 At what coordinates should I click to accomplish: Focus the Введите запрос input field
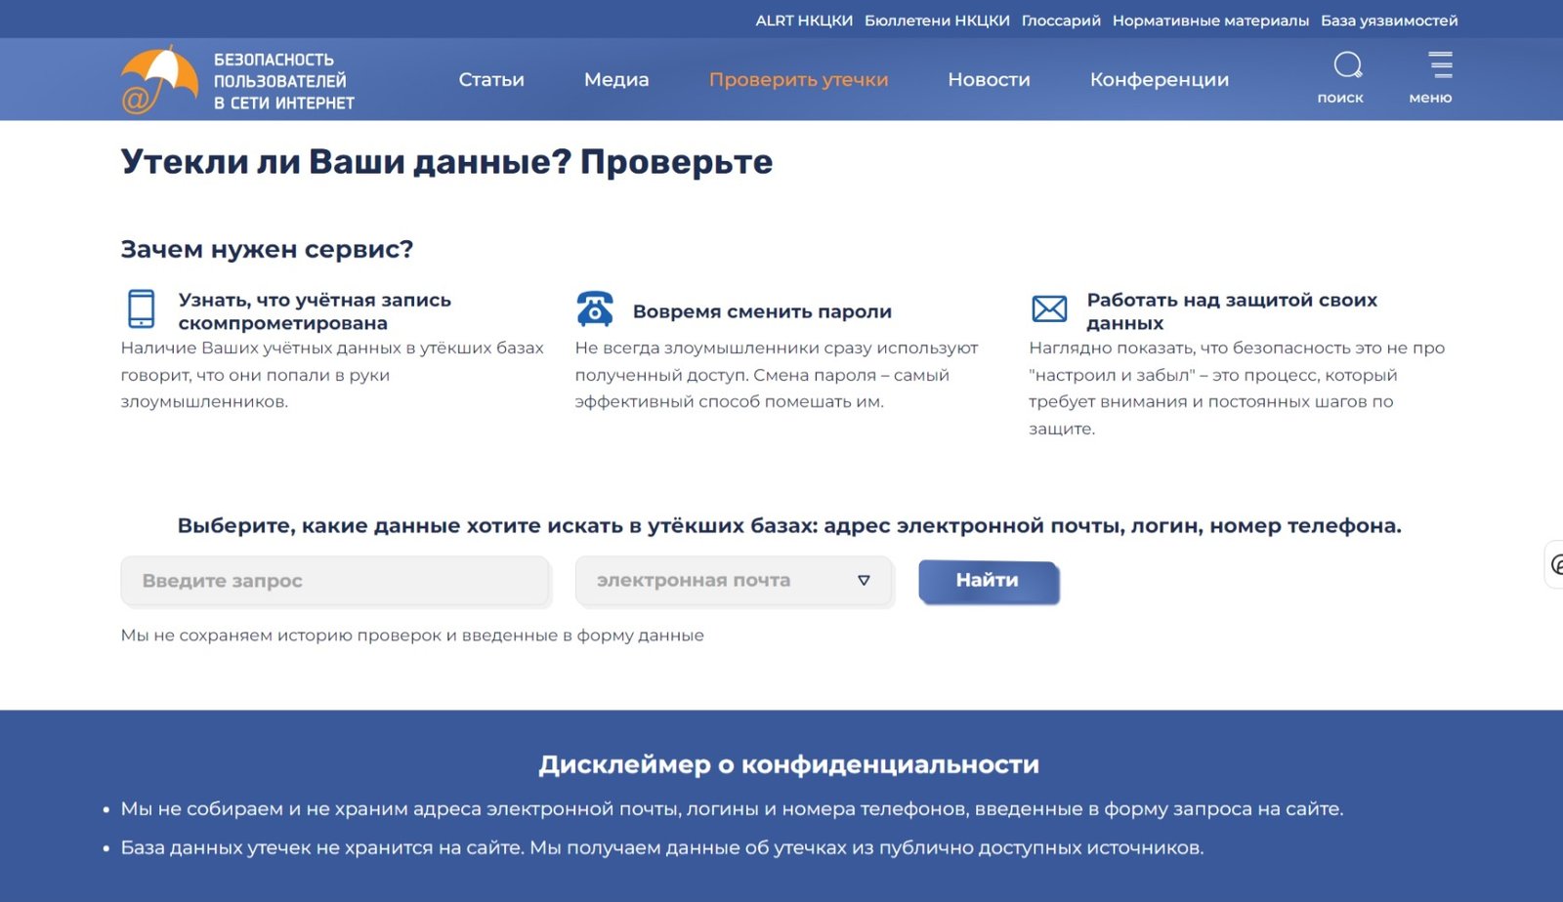click(x=335, y=581)
